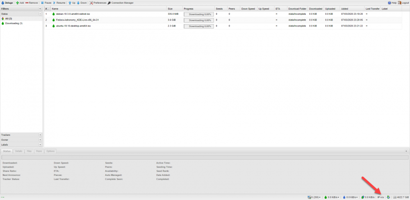Click the protocol traffic indicator in status bar
Screen dimensions: 410x200
pos(368,197)
